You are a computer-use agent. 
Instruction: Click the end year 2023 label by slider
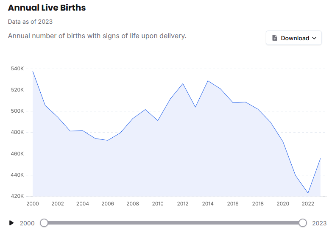319,223
